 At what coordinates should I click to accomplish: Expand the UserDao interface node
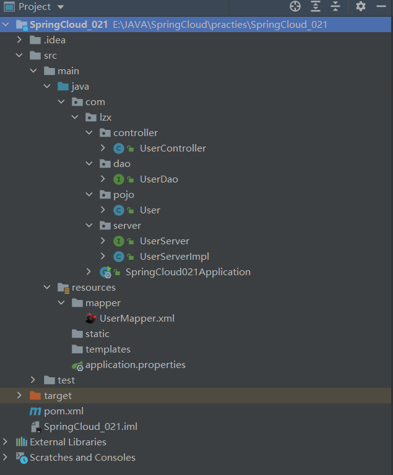point(103,179)
